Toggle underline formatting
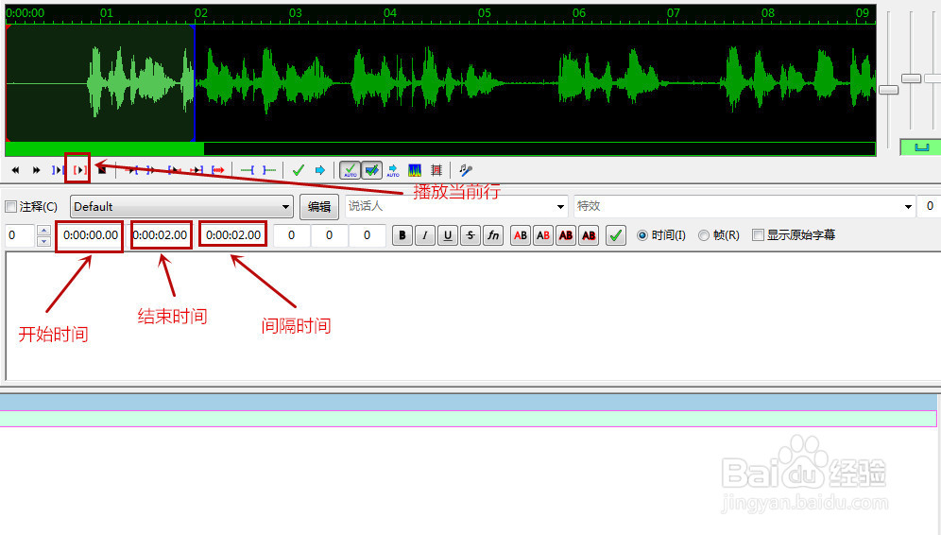This screenshot has width=941, height=535. 448,235
